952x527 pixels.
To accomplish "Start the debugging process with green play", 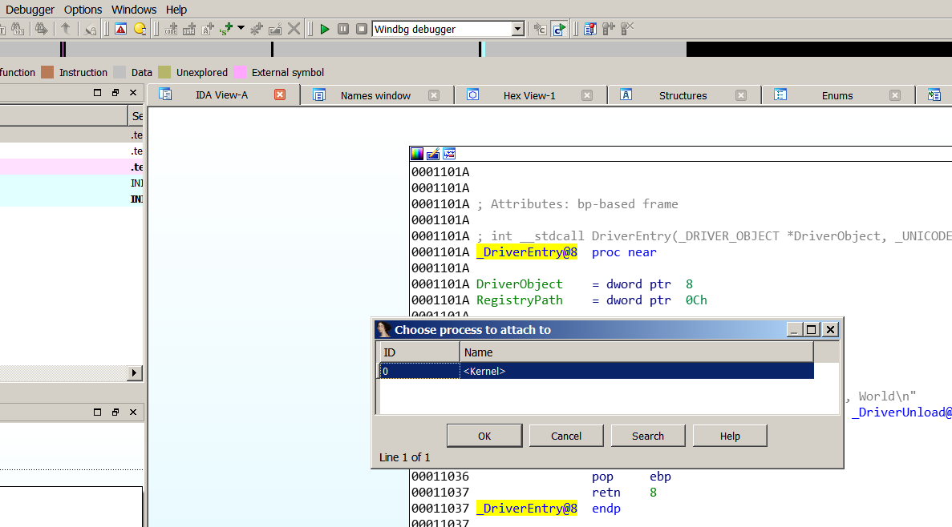I will [325, 29].
